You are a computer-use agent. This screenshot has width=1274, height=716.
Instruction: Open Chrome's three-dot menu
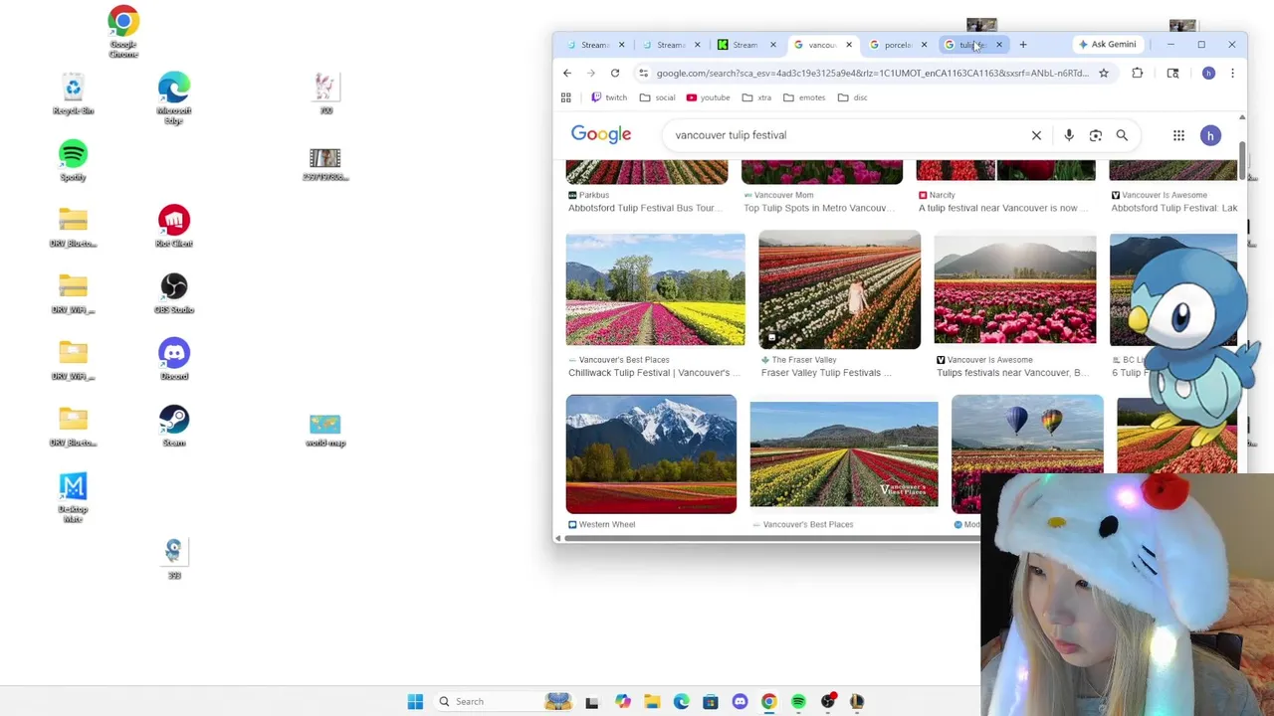point(1232,73)
